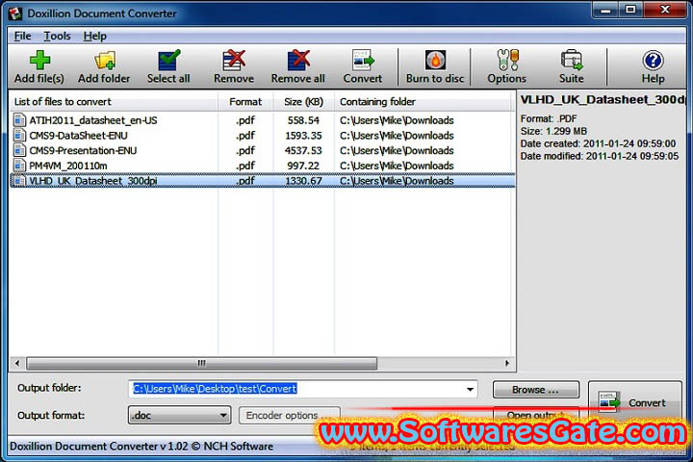Click the Add folder toolbar icon

tap(104, 60)
